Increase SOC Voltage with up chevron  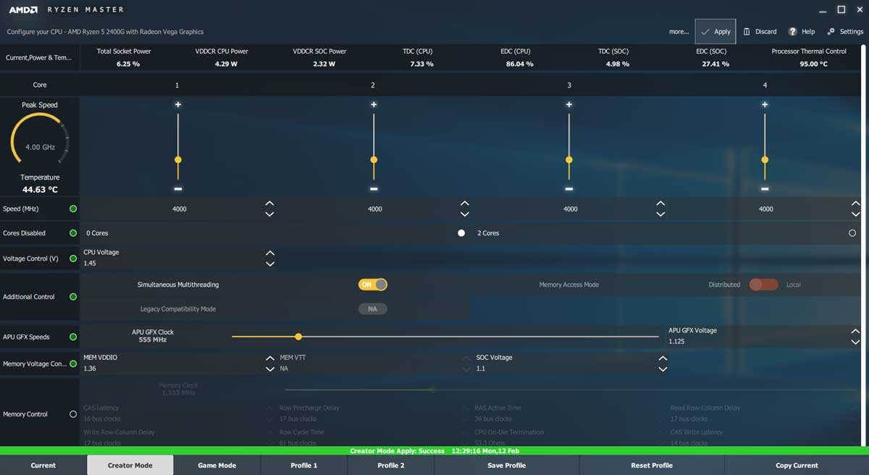tap(662, 358)
